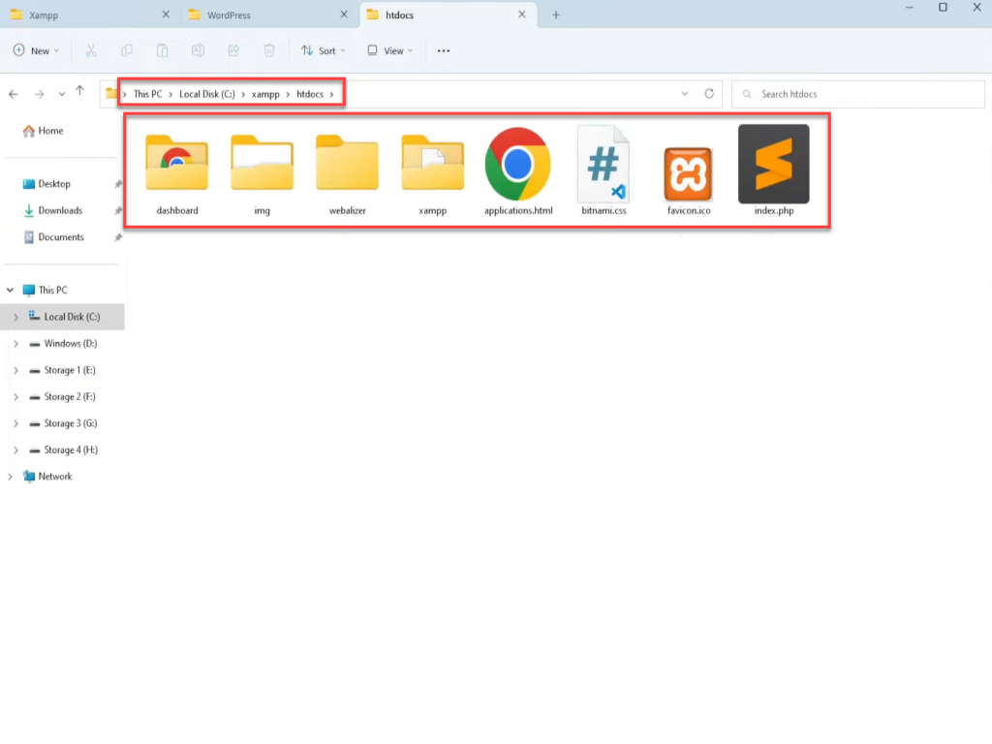Select the htdocs tab

tap(448, 15)
